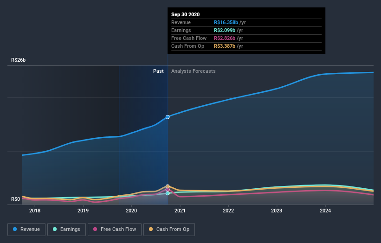Click the Revenue row label in tooltip
Screen dimensions: 381x243
coord(181,23)
